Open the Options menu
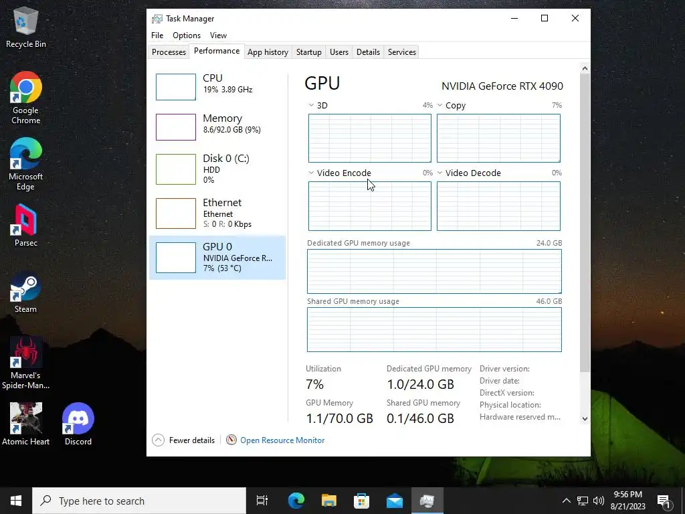Image resolution: width=685 pixels, height=514 pixels. pyautogui.click(x=187, y=35)
